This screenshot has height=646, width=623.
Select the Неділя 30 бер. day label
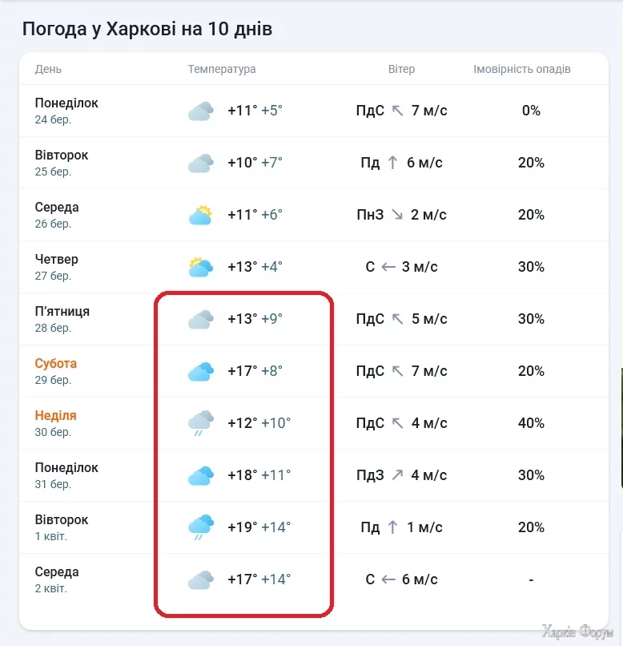(55, 422)
